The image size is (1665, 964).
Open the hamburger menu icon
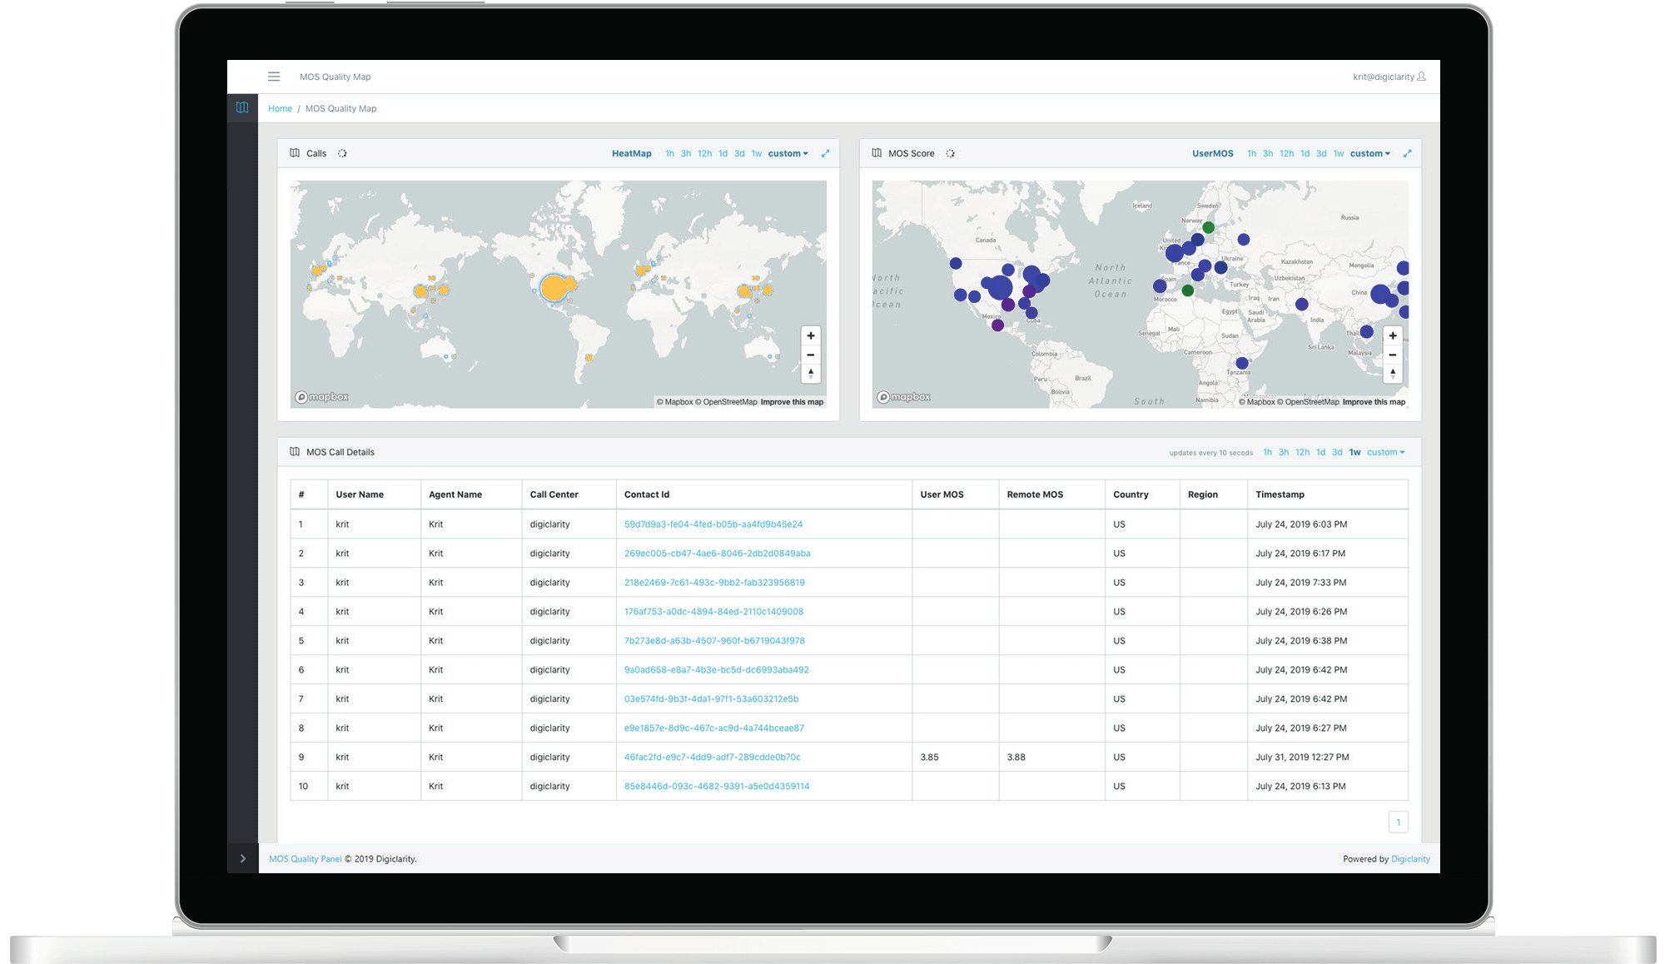(x=274, y=77)
